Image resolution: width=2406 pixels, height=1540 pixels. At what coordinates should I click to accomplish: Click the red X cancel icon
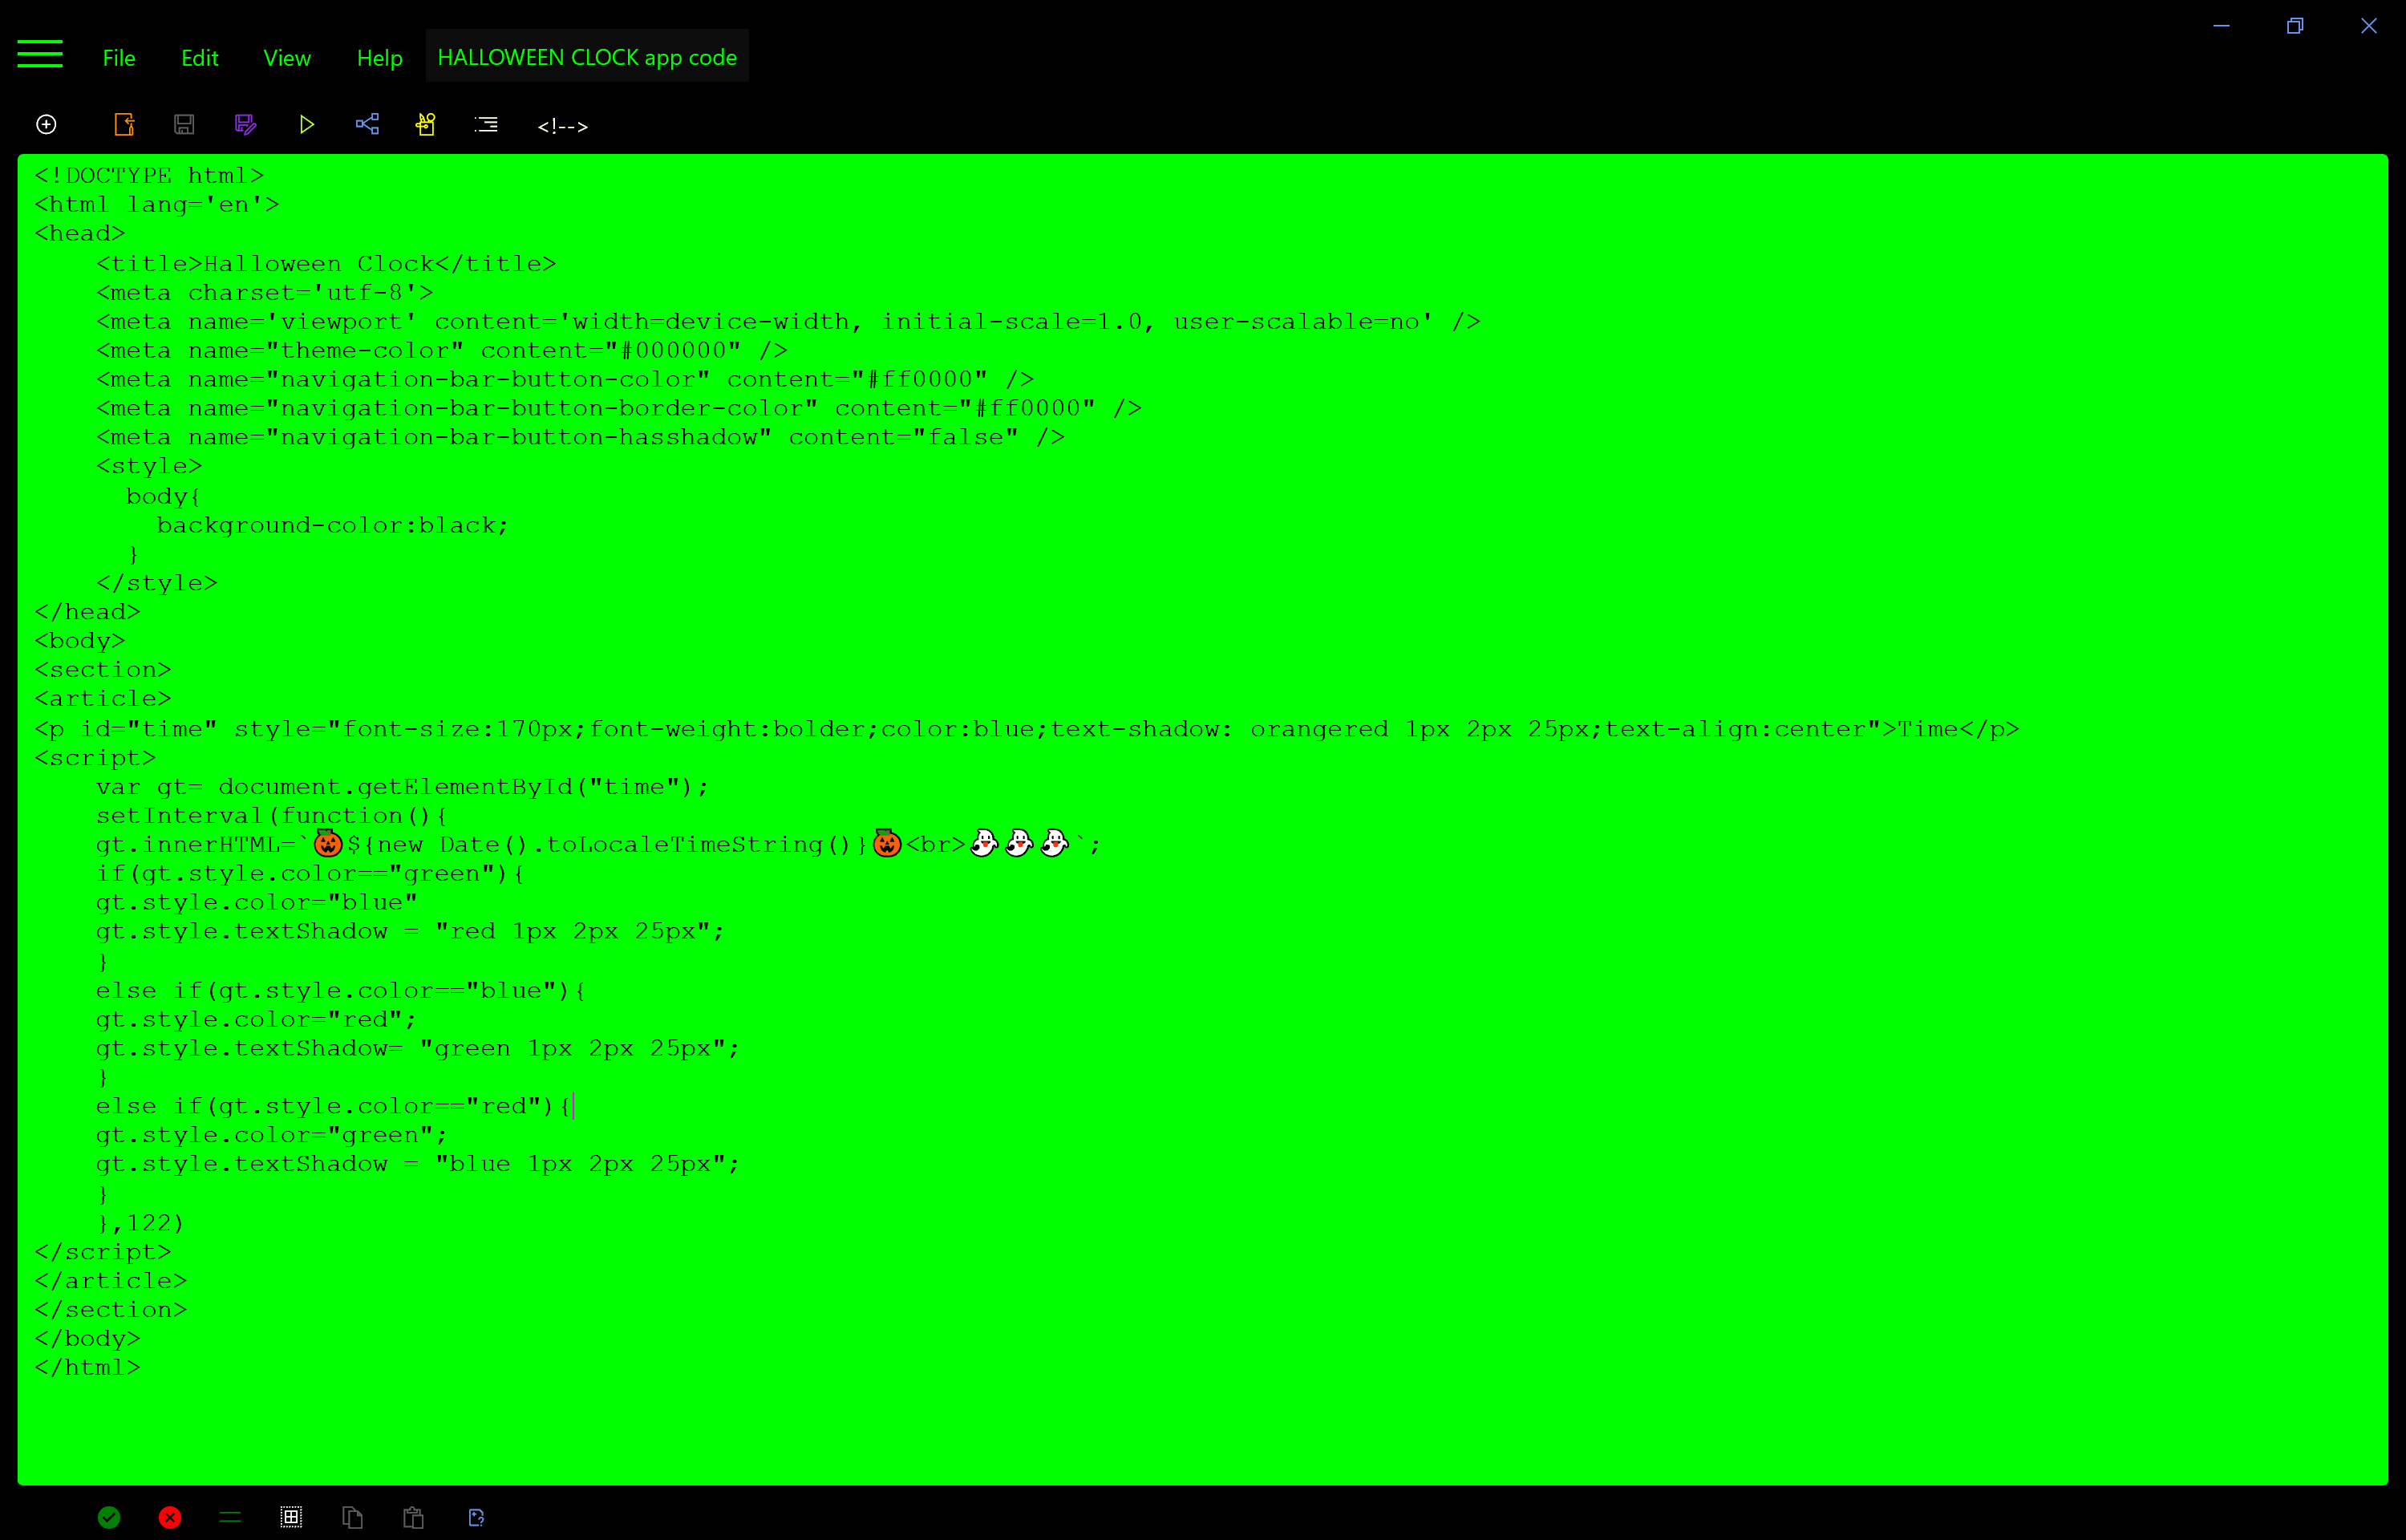pos(170,1517)
